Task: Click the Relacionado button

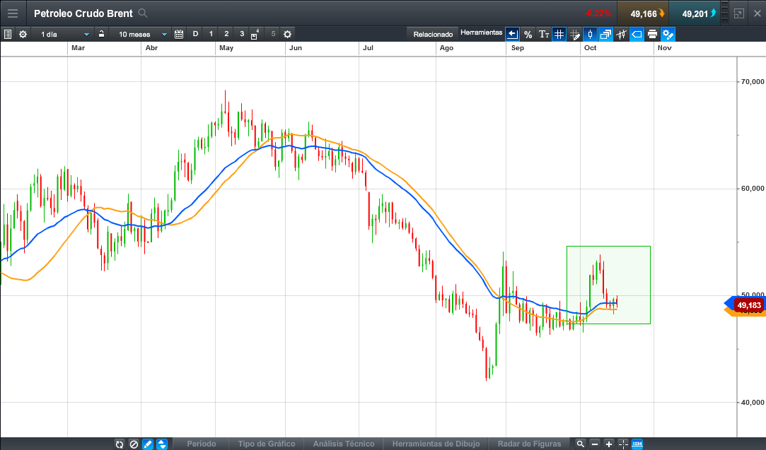Action: 433,34
